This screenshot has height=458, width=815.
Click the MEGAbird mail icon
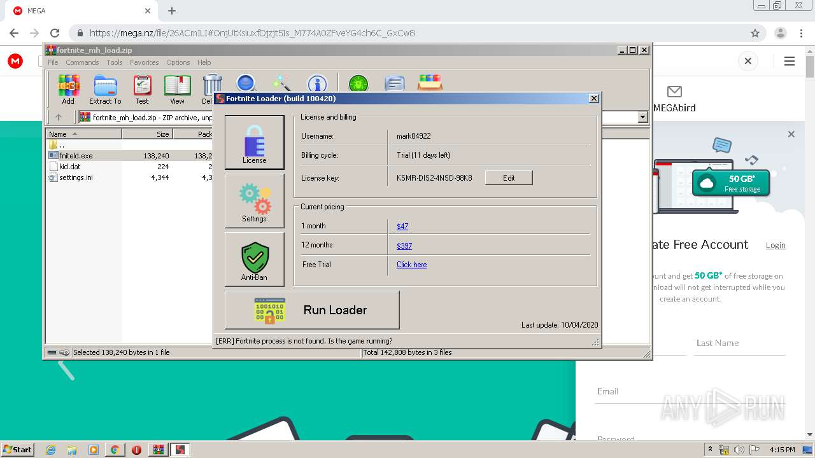click(674, 92)
